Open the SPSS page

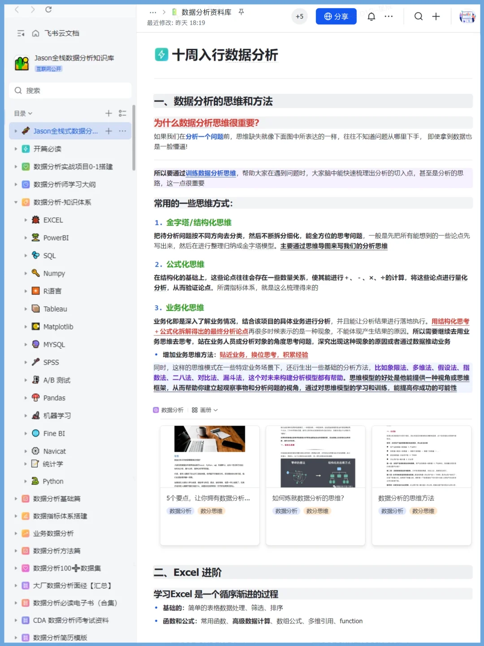click(51, 362)
